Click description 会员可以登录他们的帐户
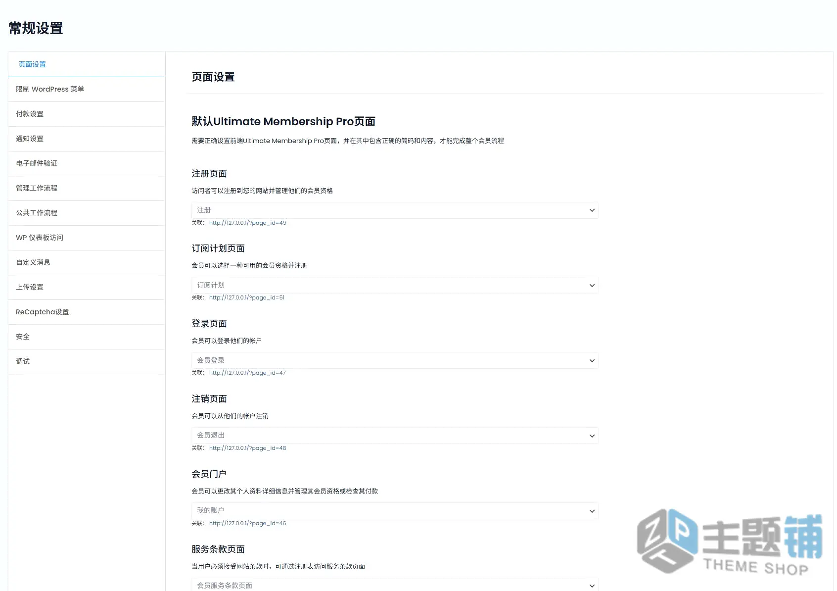 [227, 341]
